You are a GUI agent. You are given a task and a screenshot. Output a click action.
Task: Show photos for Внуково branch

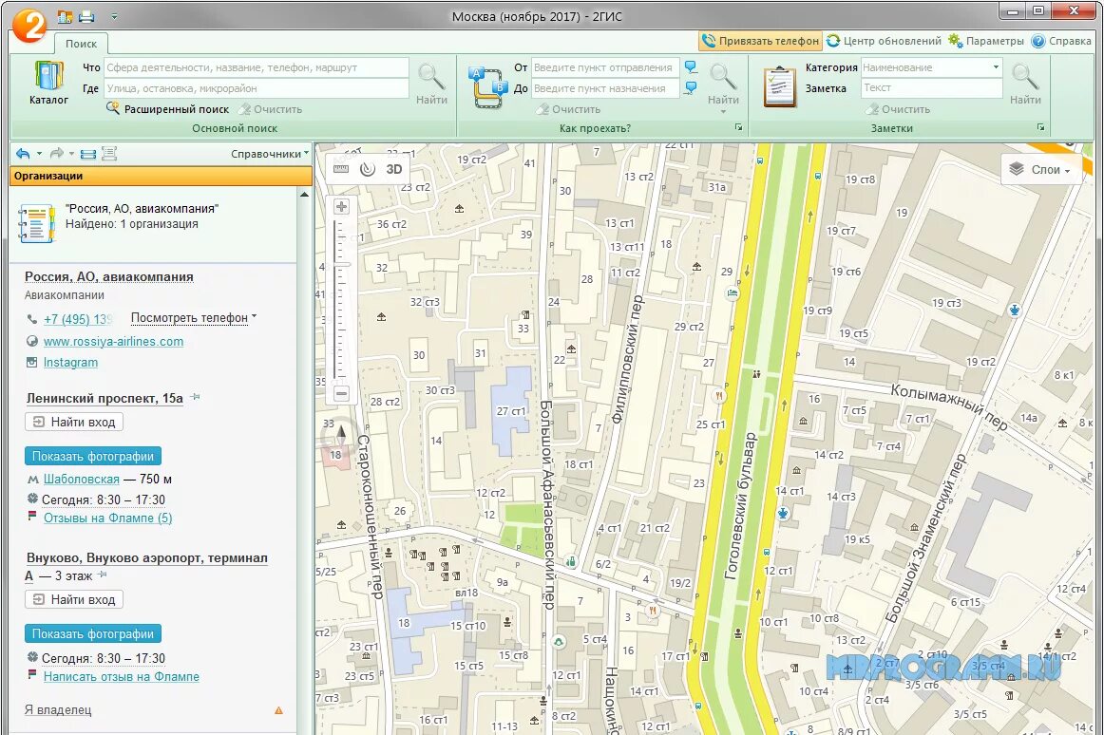pos(93,633)
